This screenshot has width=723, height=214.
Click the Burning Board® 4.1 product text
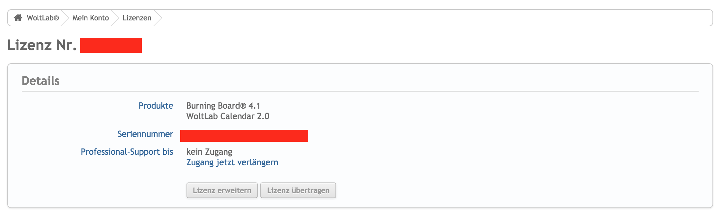click(x=223, y=106)
